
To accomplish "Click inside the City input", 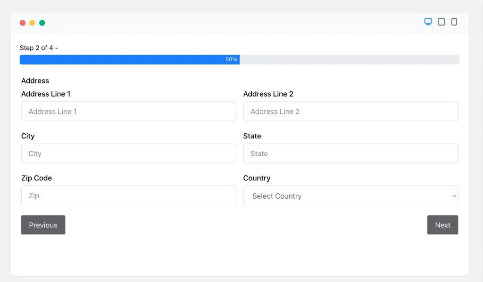I will (128, 153).
